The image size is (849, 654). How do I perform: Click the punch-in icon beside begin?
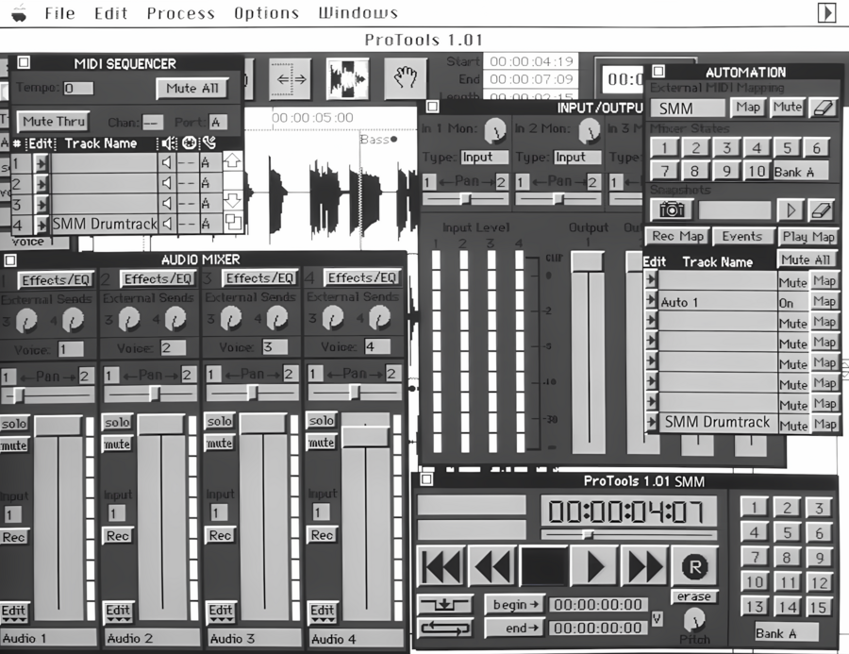coord(444,604)
